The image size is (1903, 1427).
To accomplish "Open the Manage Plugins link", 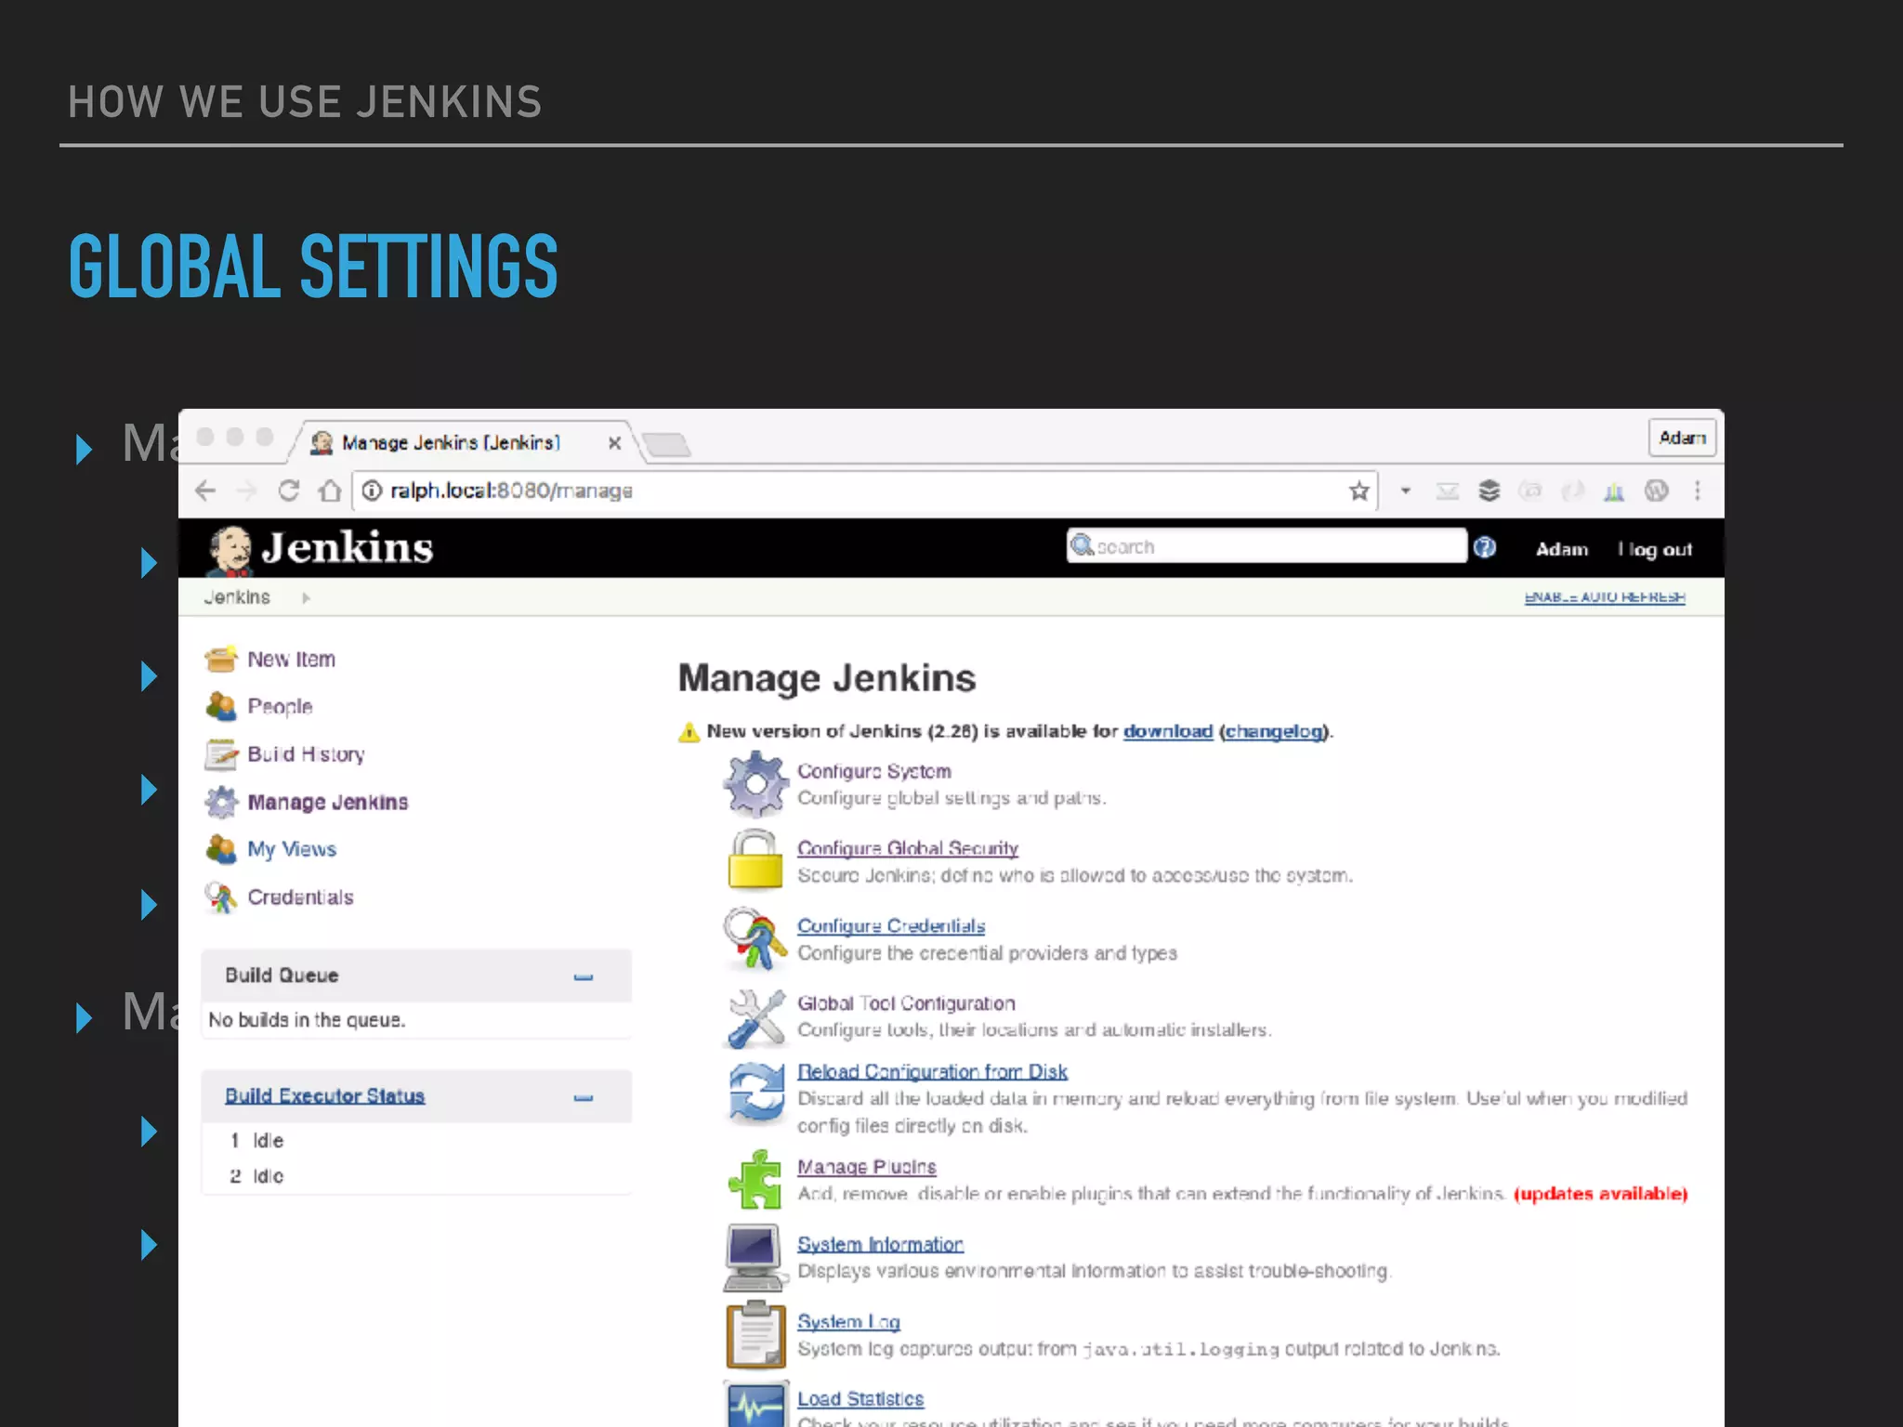I will pos(867,1167).
